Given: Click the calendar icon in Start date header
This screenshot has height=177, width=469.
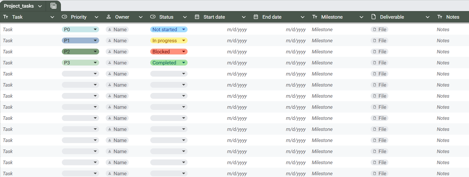Looking at the screenshot, I should (x=197, y=17).
